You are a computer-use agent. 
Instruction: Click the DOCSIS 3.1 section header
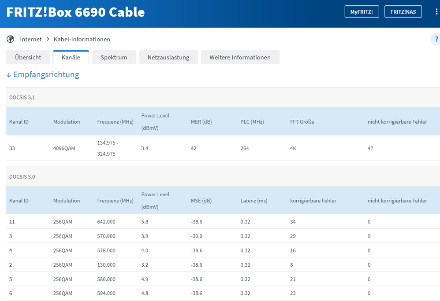click(22, 97)
